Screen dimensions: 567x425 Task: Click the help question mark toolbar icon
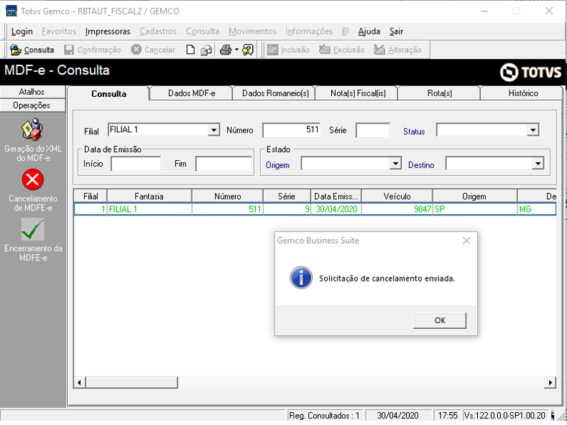pyautogui.click(x=248, y=50)
